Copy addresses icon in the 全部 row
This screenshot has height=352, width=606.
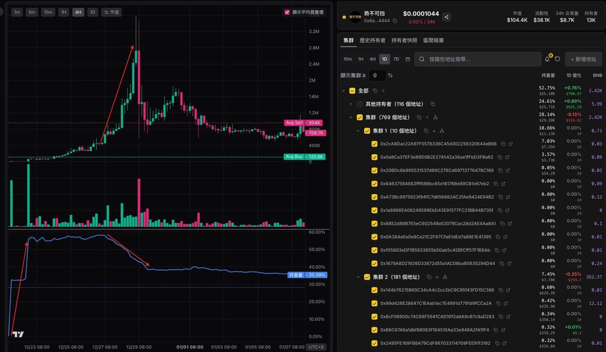pos(375,91)
